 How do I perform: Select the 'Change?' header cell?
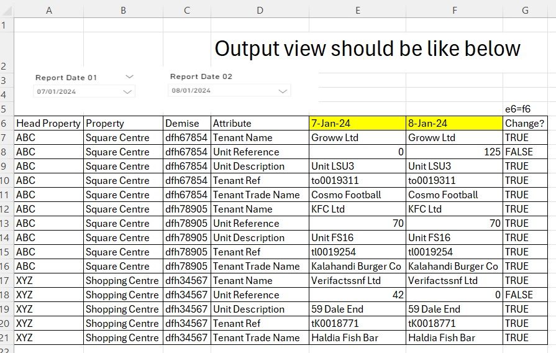(525, 124)
